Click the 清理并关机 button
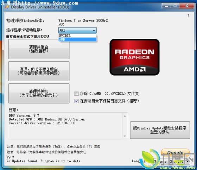This screenshot has width=197, height=170. click(39, 93)
